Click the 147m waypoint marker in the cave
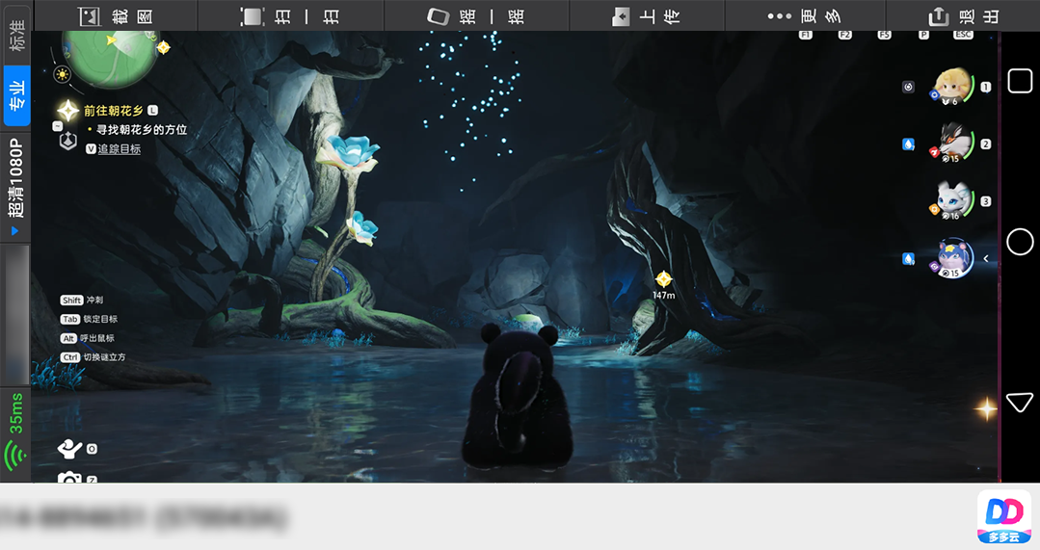This screenshot has height=550, width=1040. [x=663, y=285]
